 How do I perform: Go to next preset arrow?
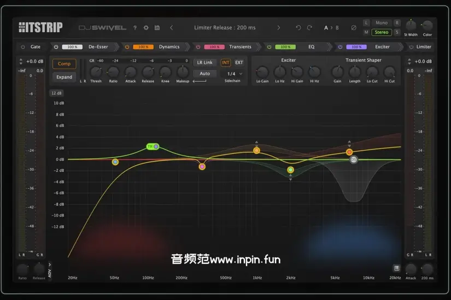(278, 28)
